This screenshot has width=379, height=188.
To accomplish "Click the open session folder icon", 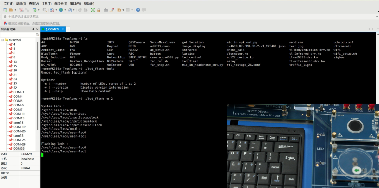I will tap(11, 10).
